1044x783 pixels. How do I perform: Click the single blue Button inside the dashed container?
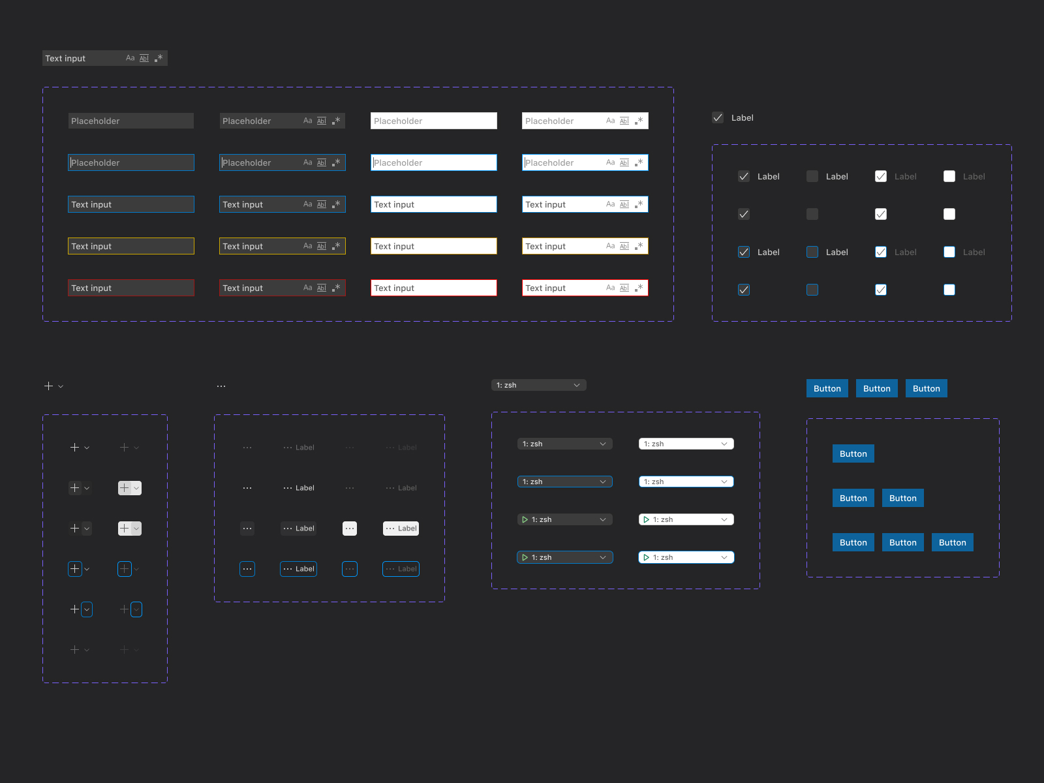tap(853, 453)
